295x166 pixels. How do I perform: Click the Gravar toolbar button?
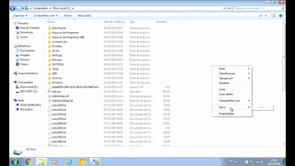click(x=68, y=16)
